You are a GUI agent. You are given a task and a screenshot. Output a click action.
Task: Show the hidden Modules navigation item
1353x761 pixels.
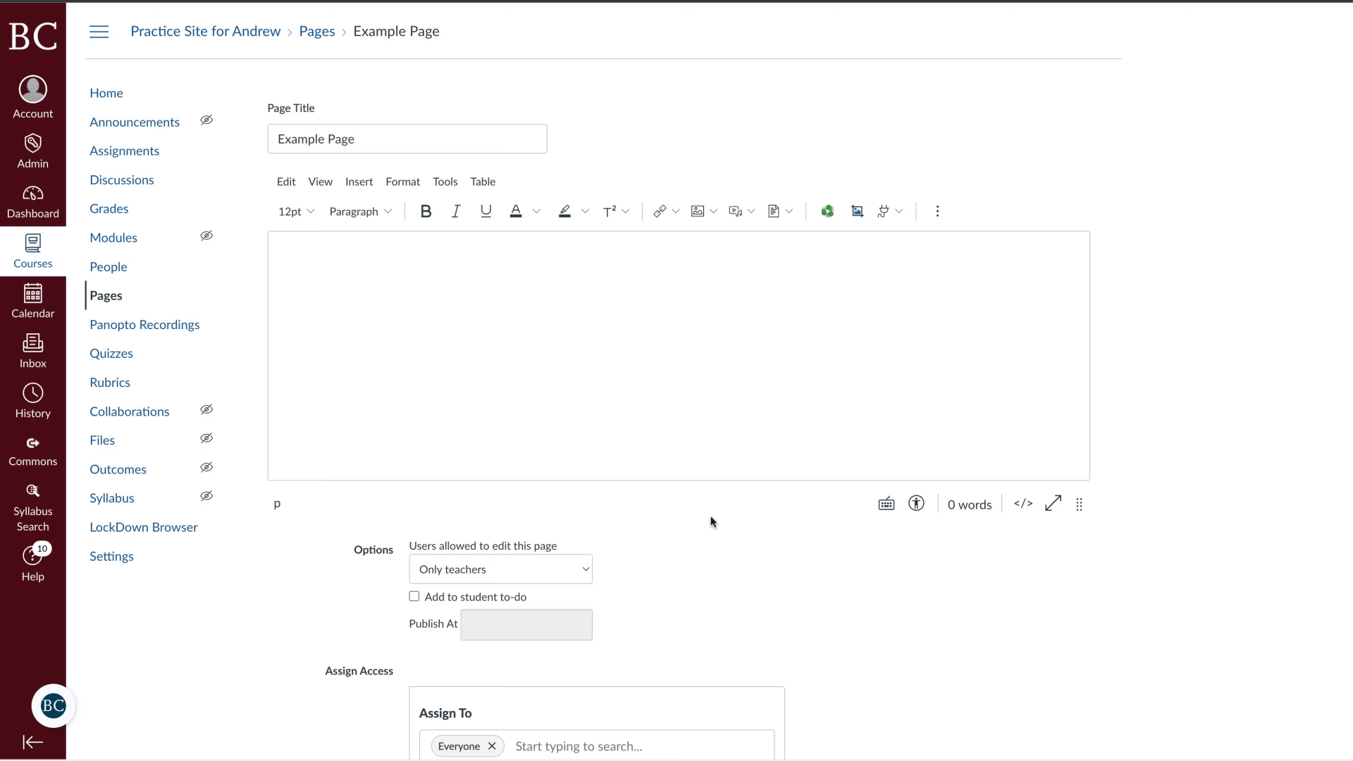[206, 236]
